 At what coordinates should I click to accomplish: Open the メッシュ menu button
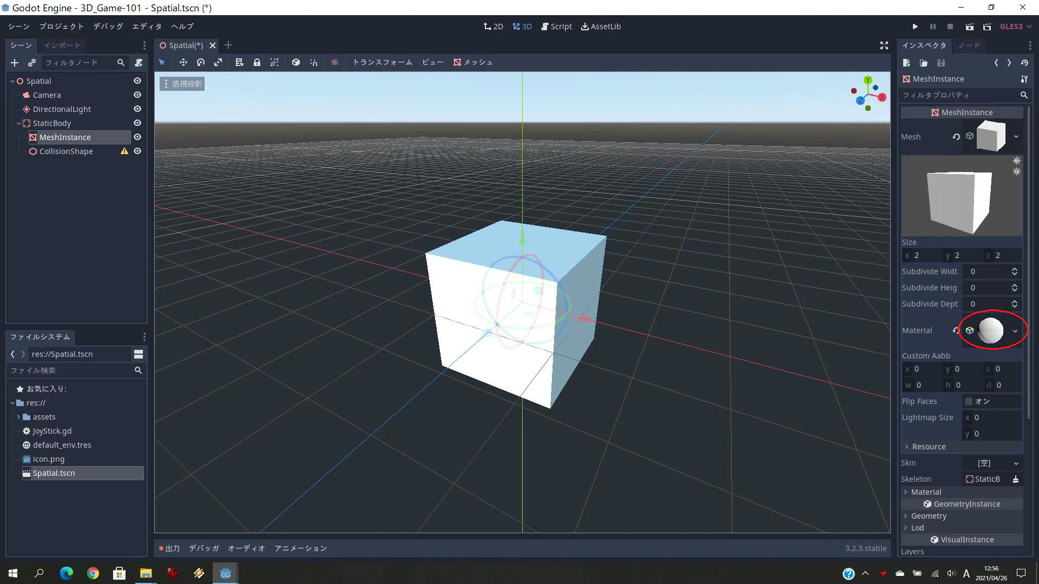coord(473,62)
